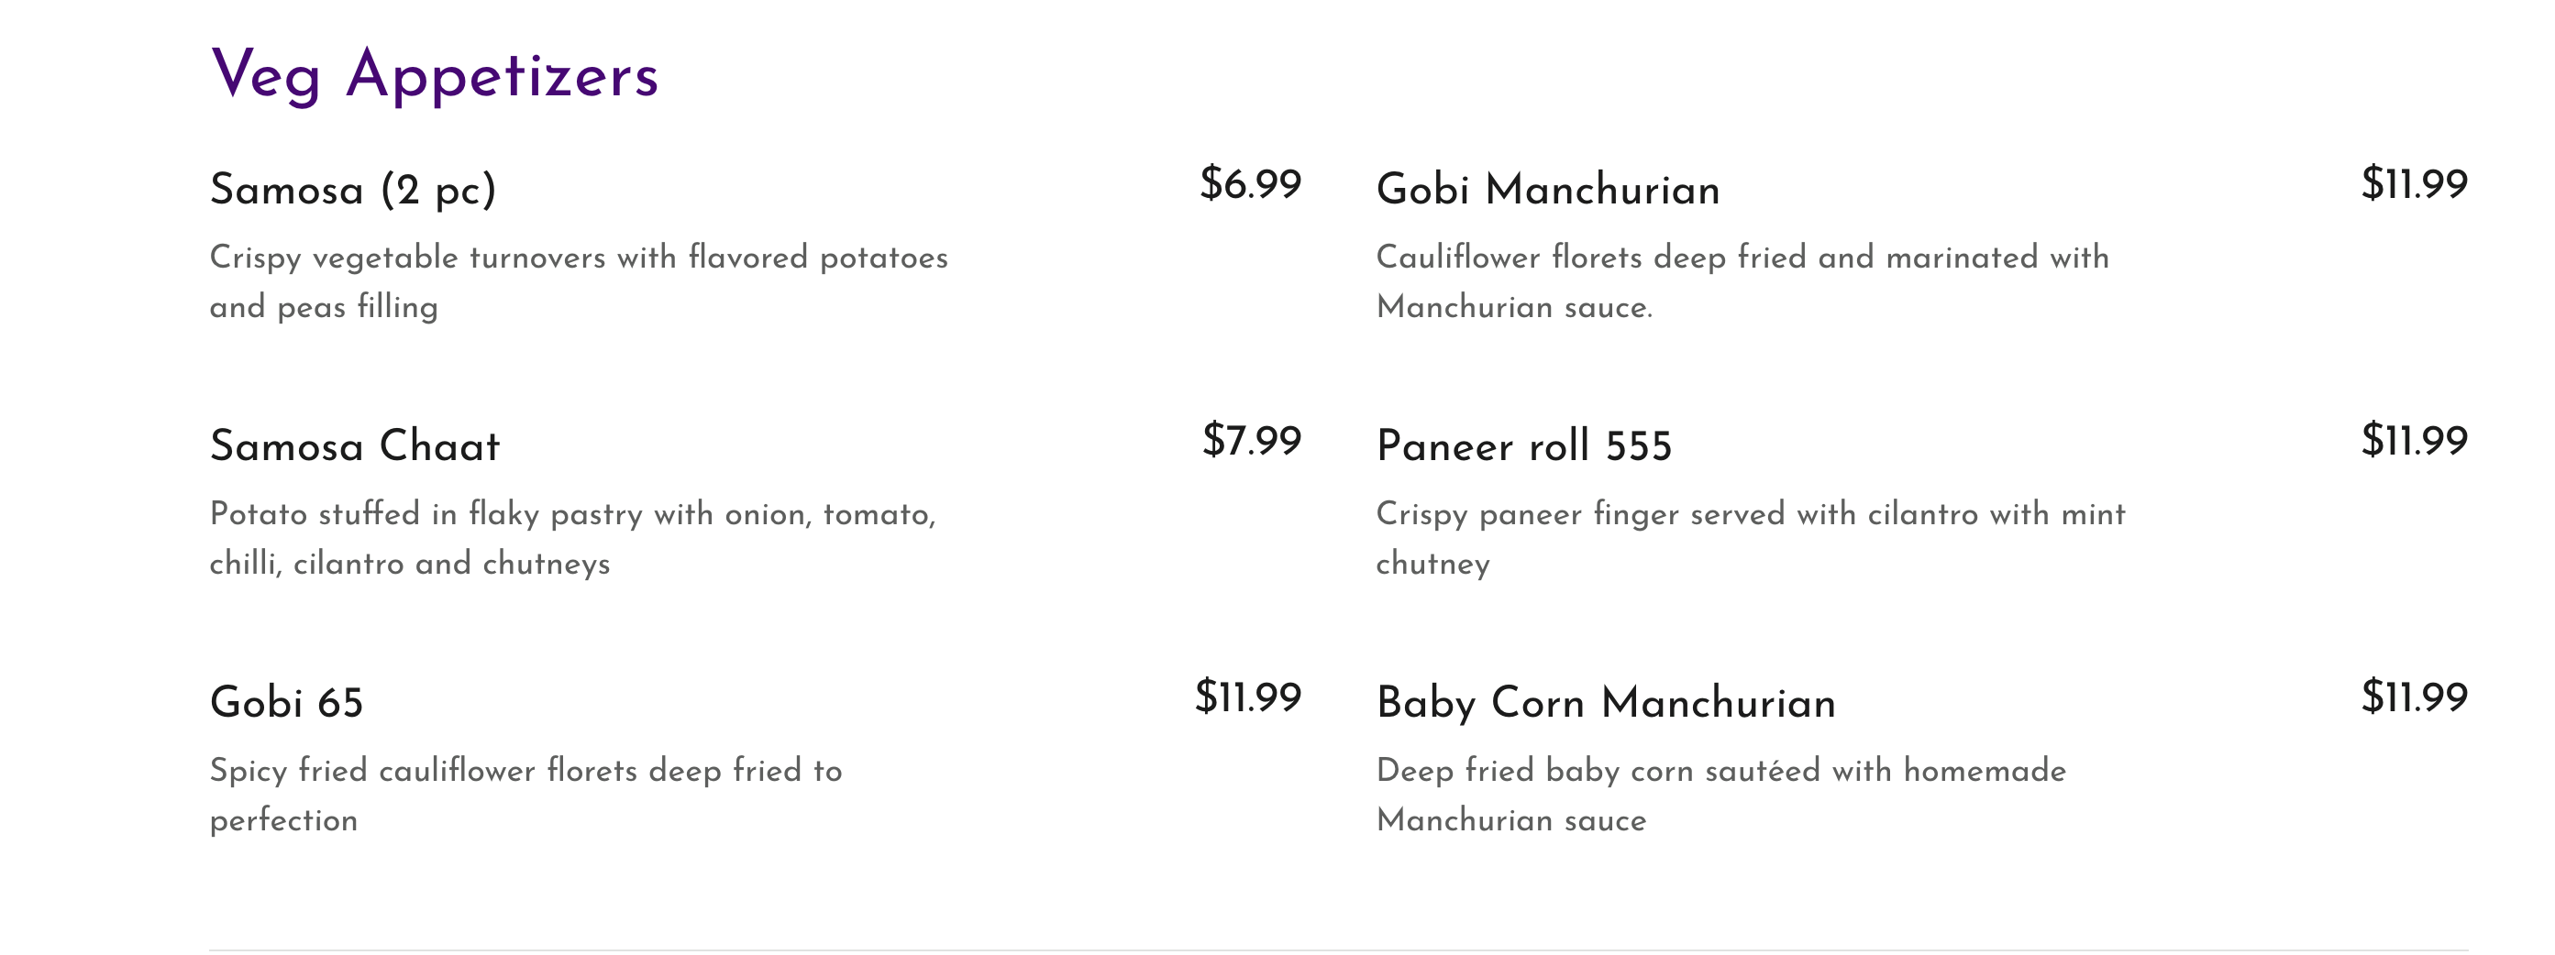Click the price beside Gobi Manchurian
The width and height of the screenshot is (2555, 955).
(2413, 184)
